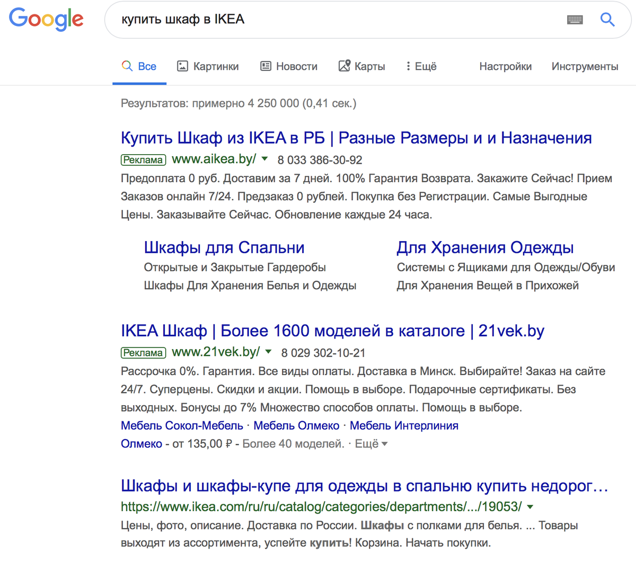Click the www.21vek.by ad URL

point(216,352)
